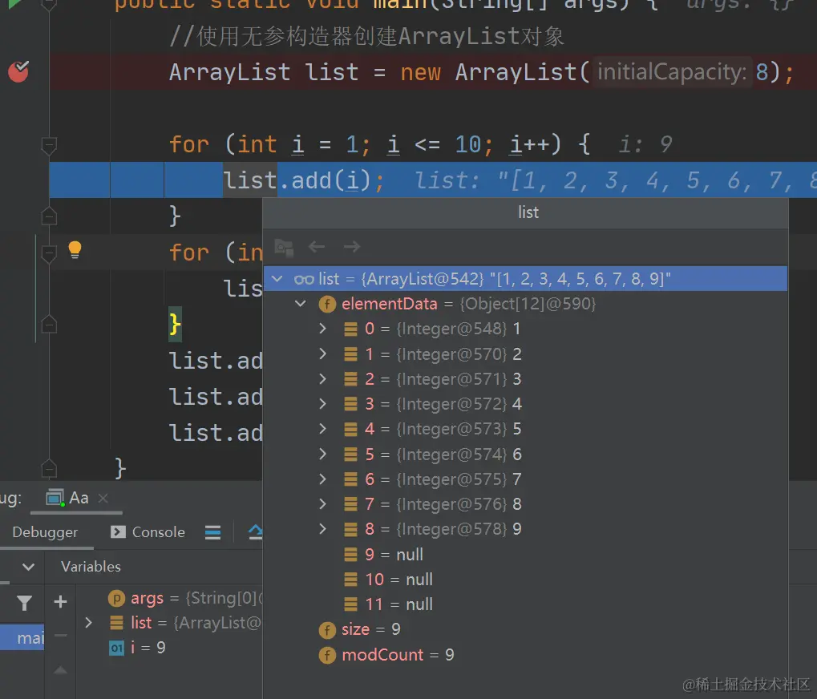The image size is (817, 699).
Task: Click the inlay hint 'initialCapacity:'
Action: [x=672, y=72]
